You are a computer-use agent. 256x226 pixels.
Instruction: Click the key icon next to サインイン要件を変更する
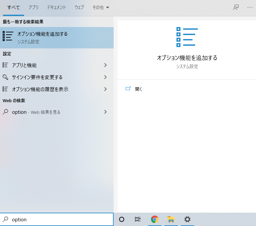pos(5,77)
